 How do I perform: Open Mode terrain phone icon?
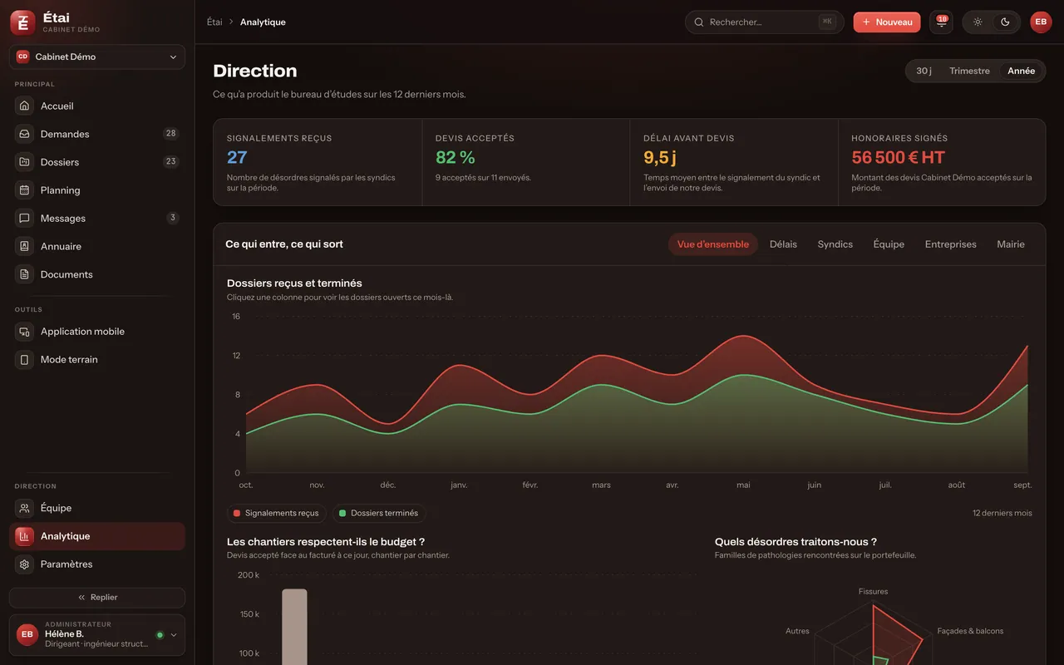(24, 360)
